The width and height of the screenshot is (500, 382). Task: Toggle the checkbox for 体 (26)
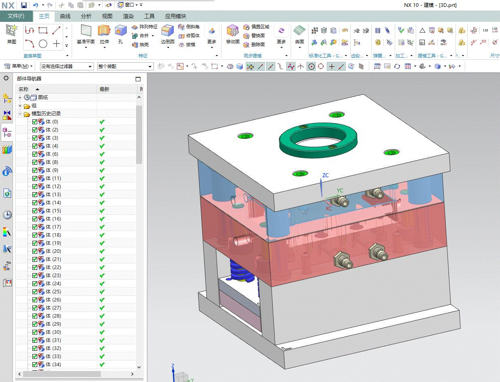(34, 300)
